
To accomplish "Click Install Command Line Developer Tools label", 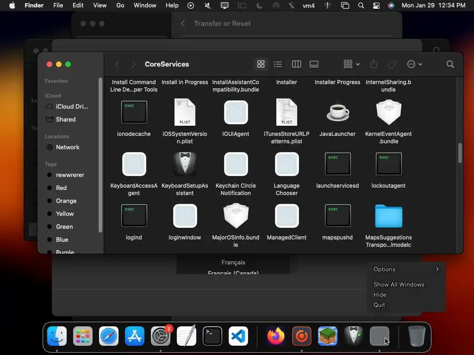I will pyautogui.click(x=134, y=86).
